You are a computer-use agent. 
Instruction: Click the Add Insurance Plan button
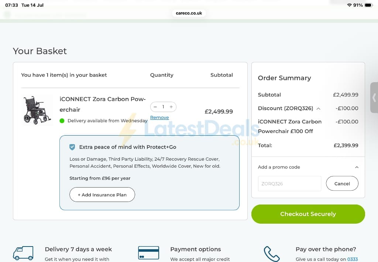click(x=102, y=195)
